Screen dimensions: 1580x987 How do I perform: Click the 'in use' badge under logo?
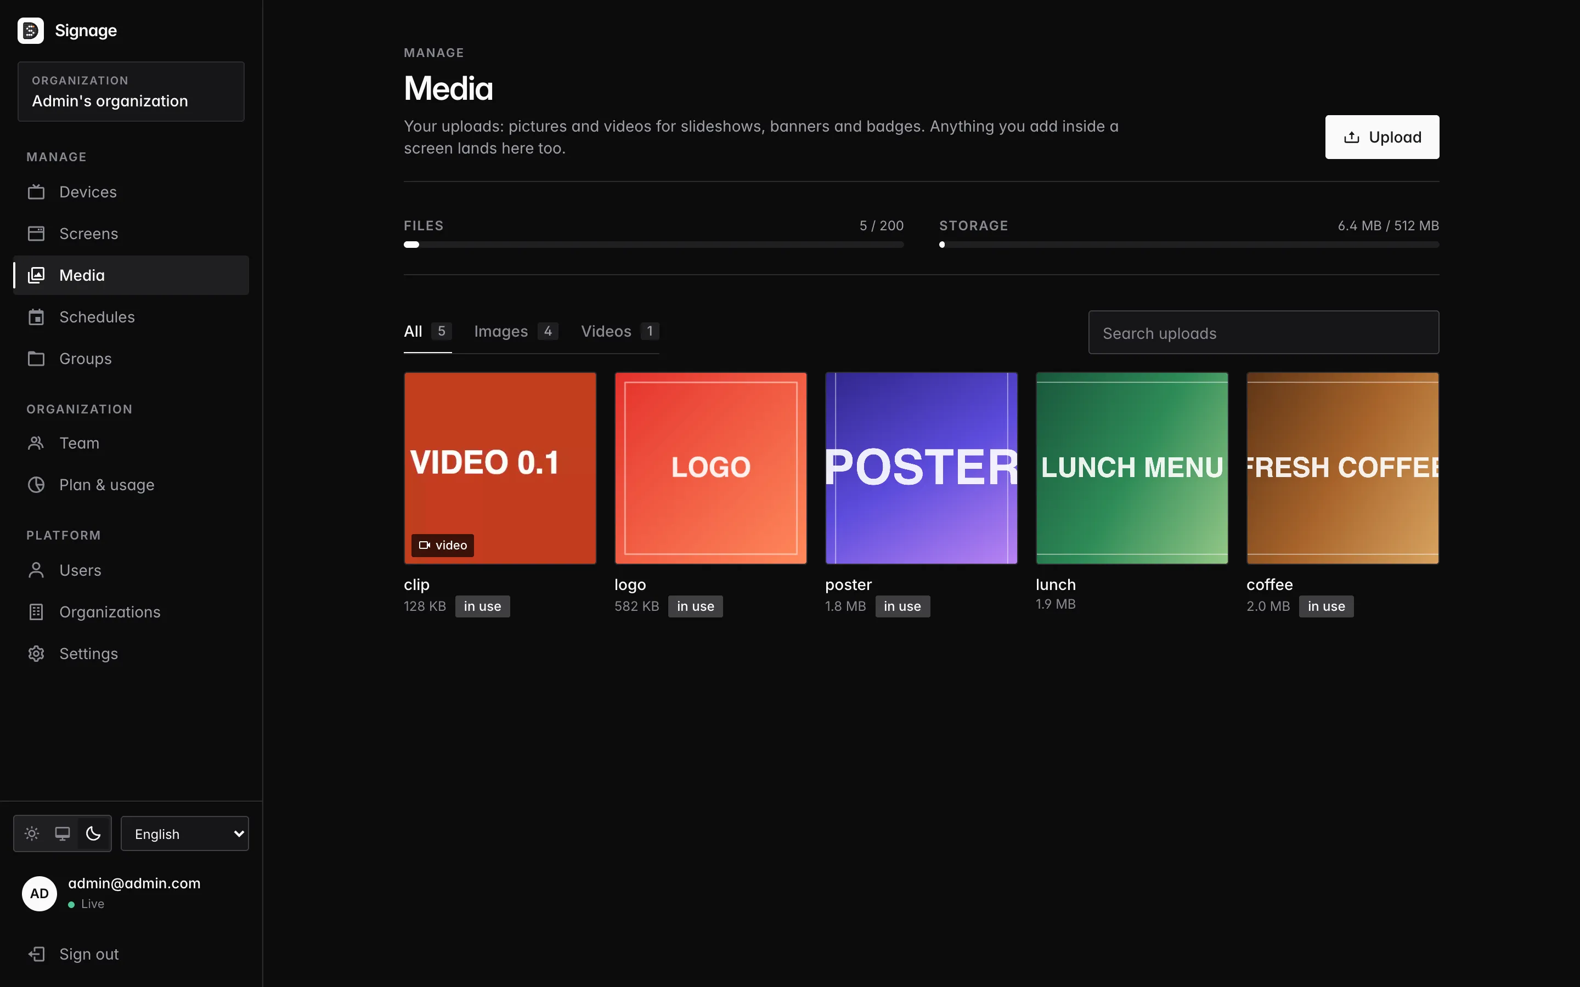coord(695,606)
